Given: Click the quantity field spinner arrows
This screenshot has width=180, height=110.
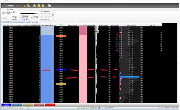Looking at the screenshot, I should (53, 19).
